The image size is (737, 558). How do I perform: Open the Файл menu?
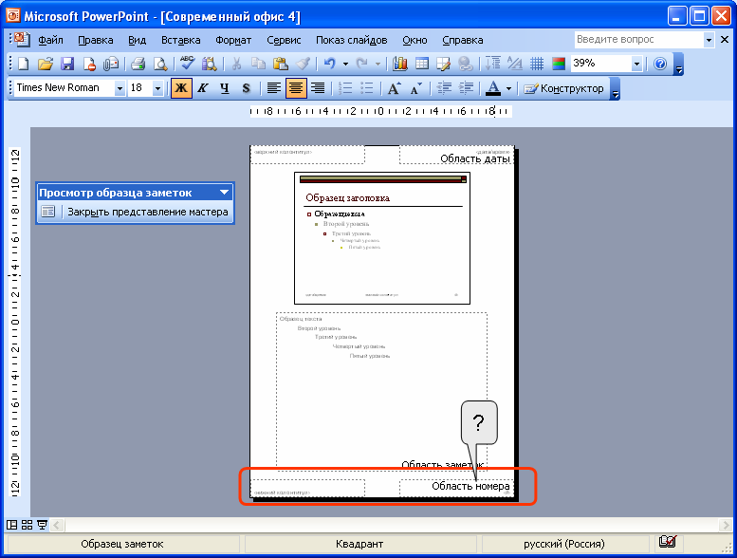click(50, 40)
